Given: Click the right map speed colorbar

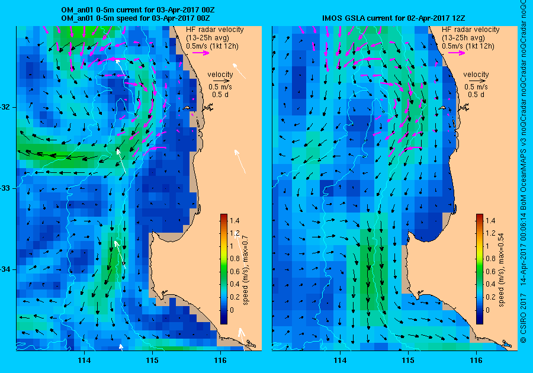Looking at the screenshot, I should (480, 269).
